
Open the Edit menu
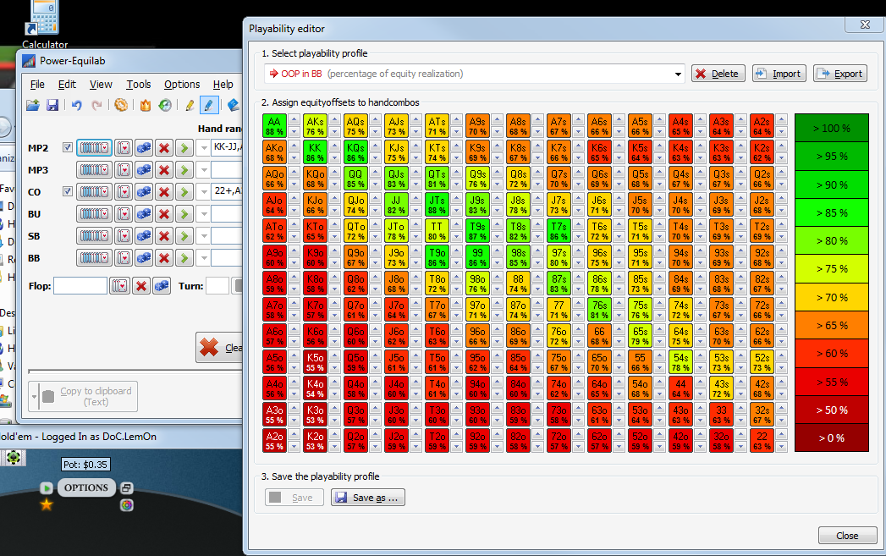(67, 84)
